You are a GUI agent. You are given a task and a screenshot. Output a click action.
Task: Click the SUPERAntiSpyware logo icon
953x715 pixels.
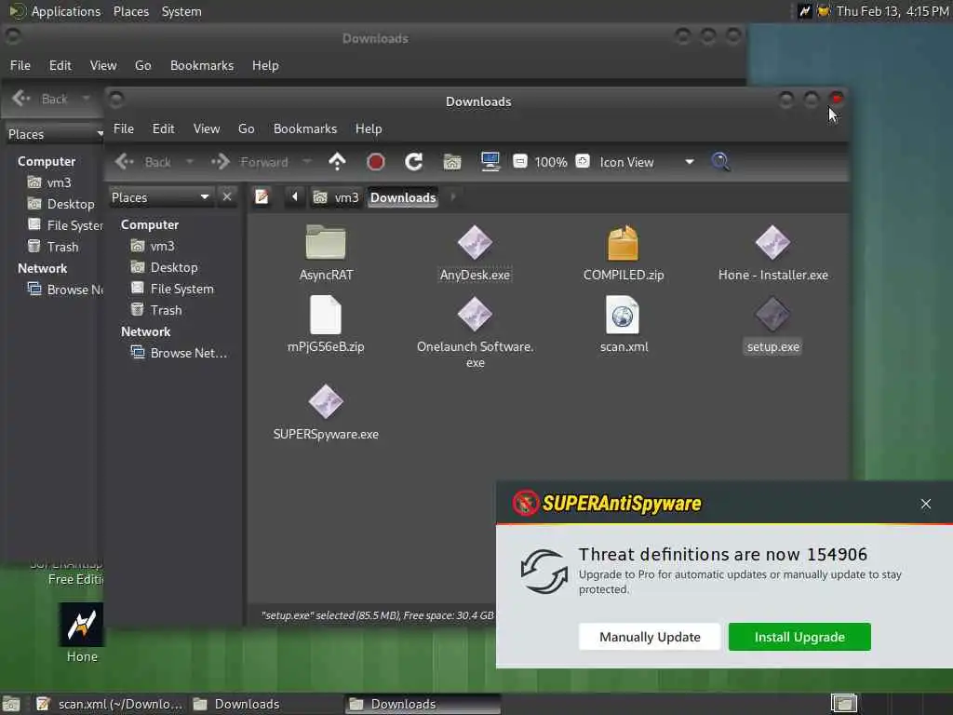[x=525, y=503]
